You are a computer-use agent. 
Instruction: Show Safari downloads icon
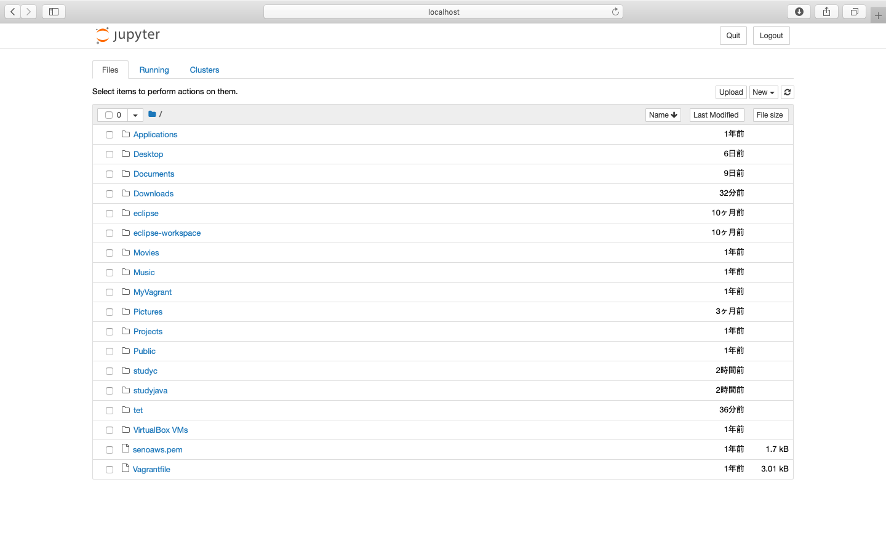coord(799,12)
